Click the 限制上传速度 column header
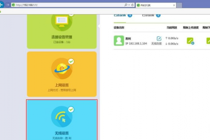The height and width of the screenshot is (140, 210). pos(191,28)
